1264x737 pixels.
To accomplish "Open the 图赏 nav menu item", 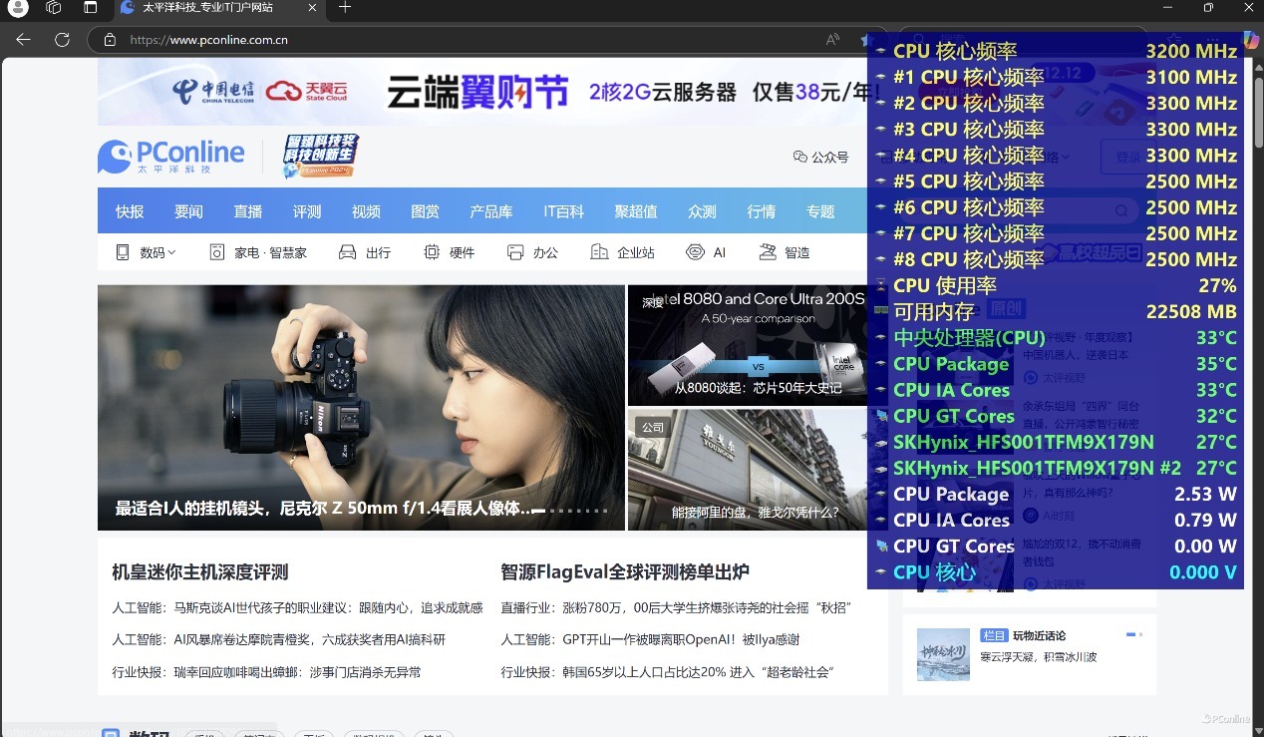I will click(x=425, y=211).
